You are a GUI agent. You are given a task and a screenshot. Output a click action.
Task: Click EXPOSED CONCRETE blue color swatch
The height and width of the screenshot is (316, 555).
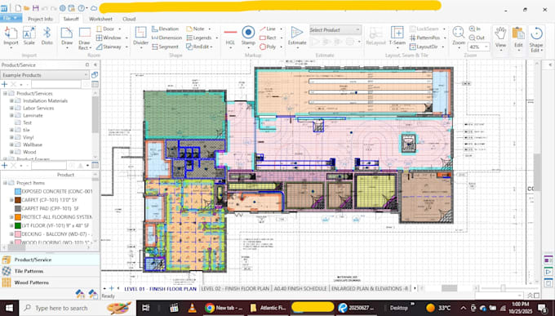18,191
